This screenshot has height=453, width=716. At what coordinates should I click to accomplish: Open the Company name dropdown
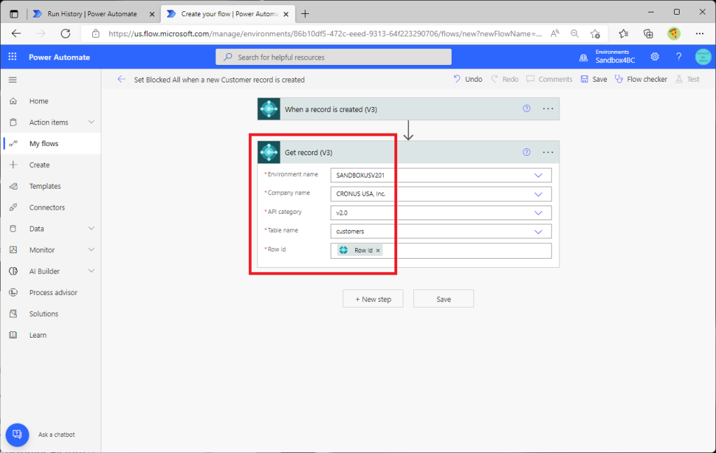(x=538, y=194)
